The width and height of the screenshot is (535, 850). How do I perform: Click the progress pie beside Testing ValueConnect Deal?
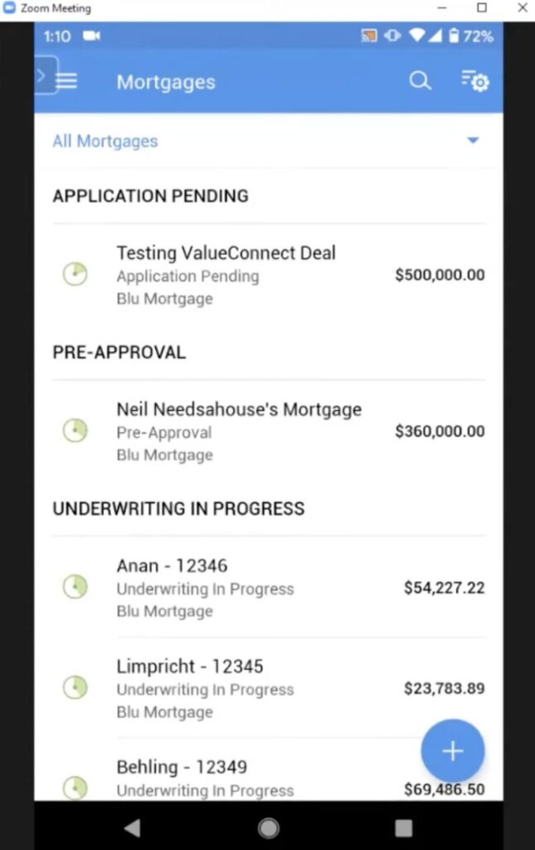click(x=75, y=274)
